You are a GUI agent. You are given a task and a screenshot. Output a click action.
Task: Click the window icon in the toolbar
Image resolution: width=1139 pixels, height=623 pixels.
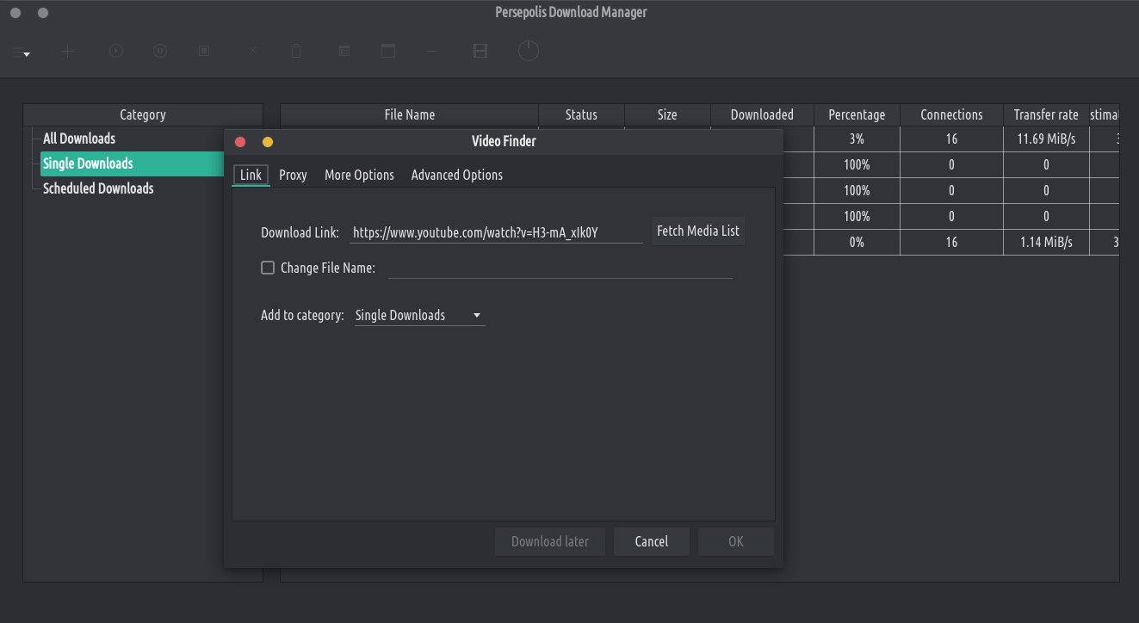[388, 52]
